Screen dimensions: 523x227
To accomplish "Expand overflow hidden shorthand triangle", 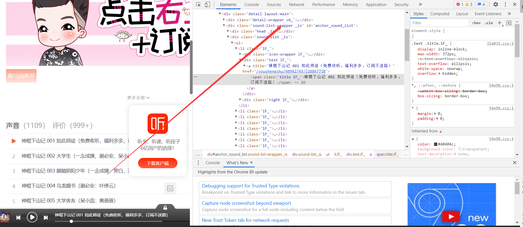I will click(x=439, y=73).
